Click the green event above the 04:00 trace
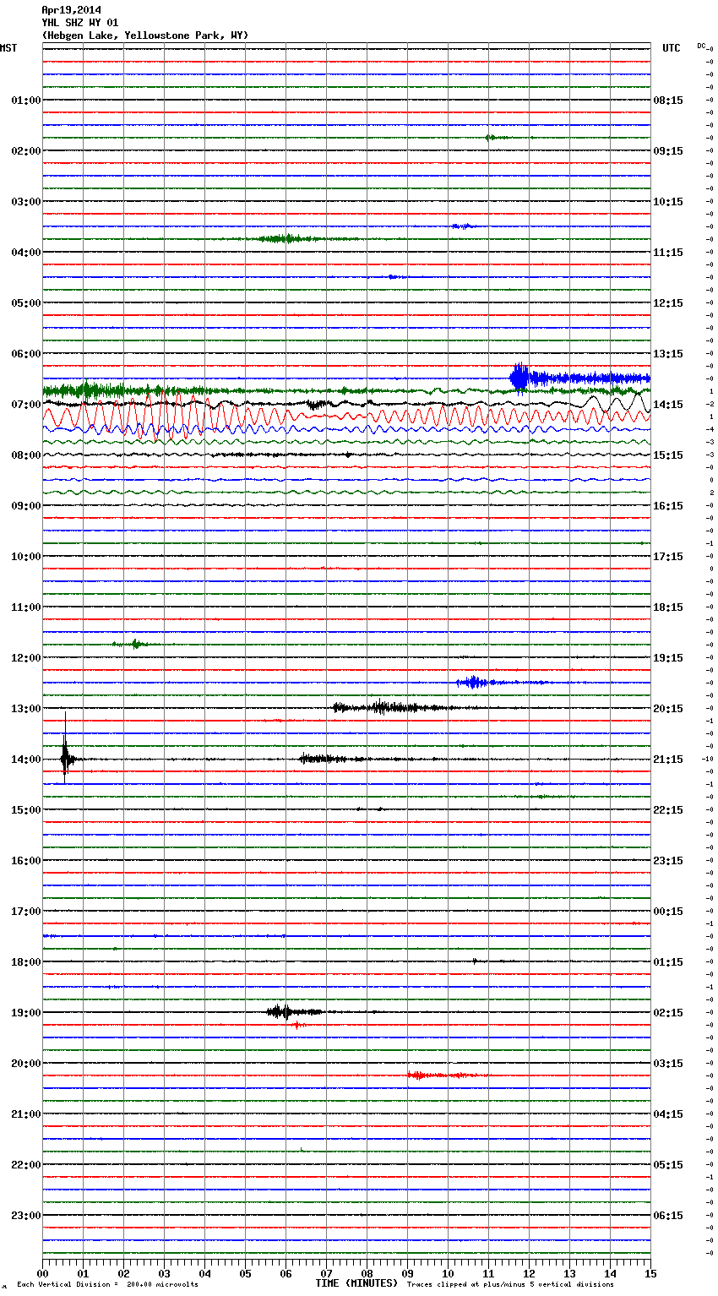 (291, 239)
